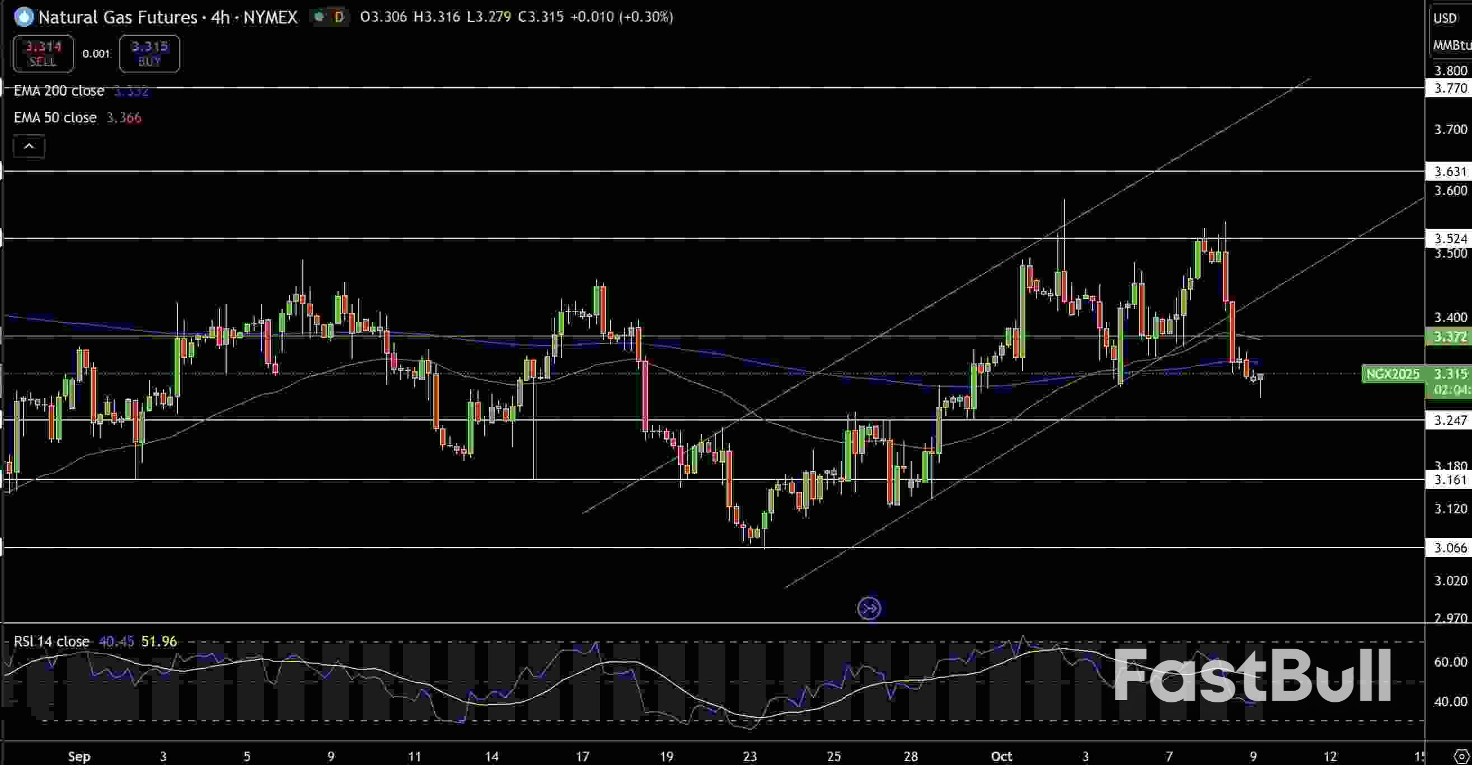Viewport: 1472px width, 765px height.
Task: Click the USD currency label
Action: click(1446, 18)
